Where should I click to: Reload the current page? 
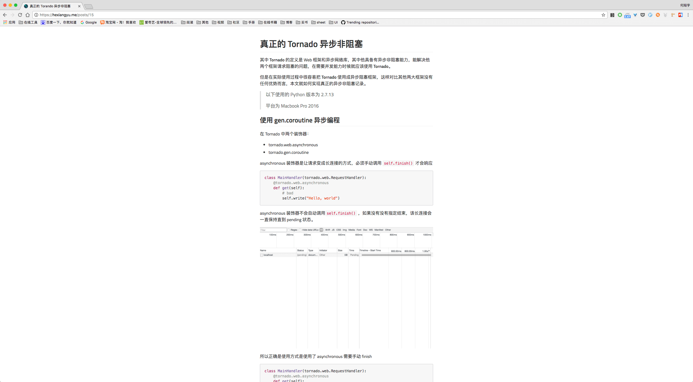coord(20,15)
